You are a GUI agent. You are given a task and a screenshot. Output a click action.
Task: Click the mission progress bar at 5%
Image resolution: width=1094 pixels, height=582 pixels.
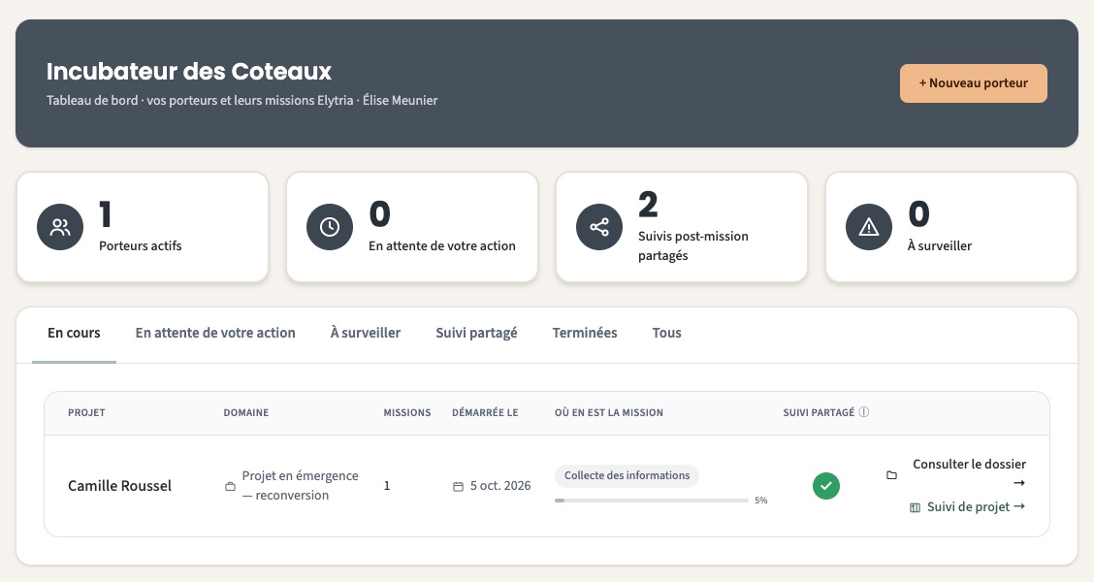tap(652, 501)
